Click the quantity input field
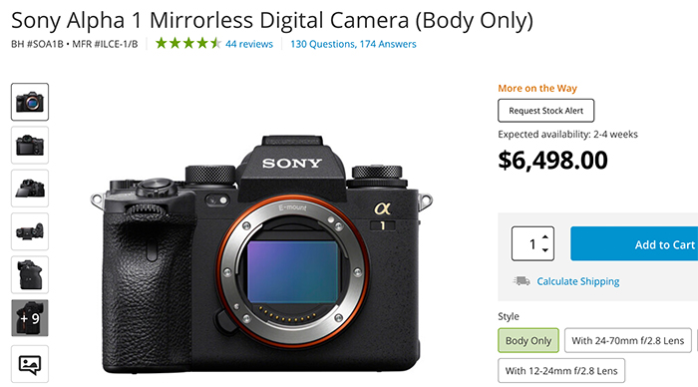The height and width of the screenshot is (387, 698). (x=532, y=243)
